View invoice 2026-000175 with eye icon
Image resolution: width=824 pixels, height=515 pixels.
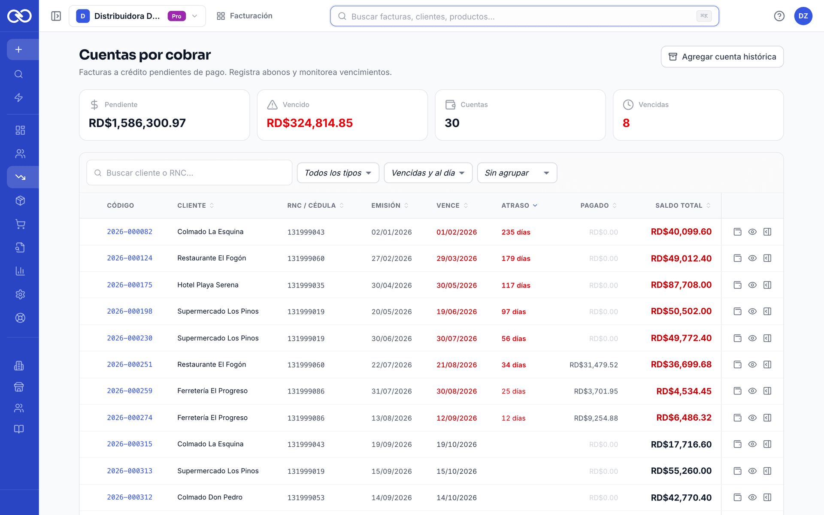point(752,285)
